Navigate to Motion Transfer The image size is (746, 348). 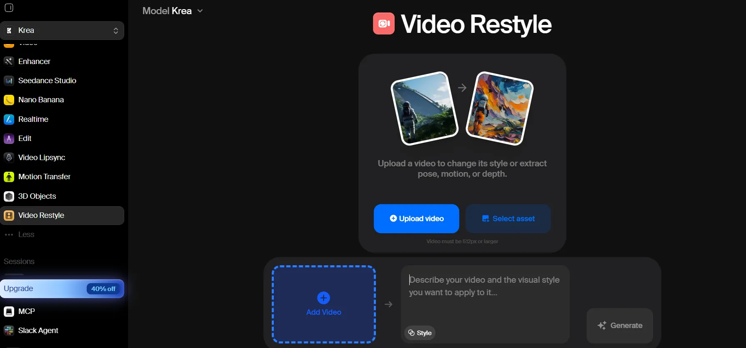pyautogui.click(x=62, y=177)
